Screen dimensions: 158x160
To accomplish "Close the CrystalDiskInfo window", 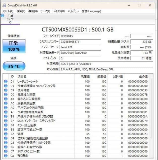I will [150, 5].
